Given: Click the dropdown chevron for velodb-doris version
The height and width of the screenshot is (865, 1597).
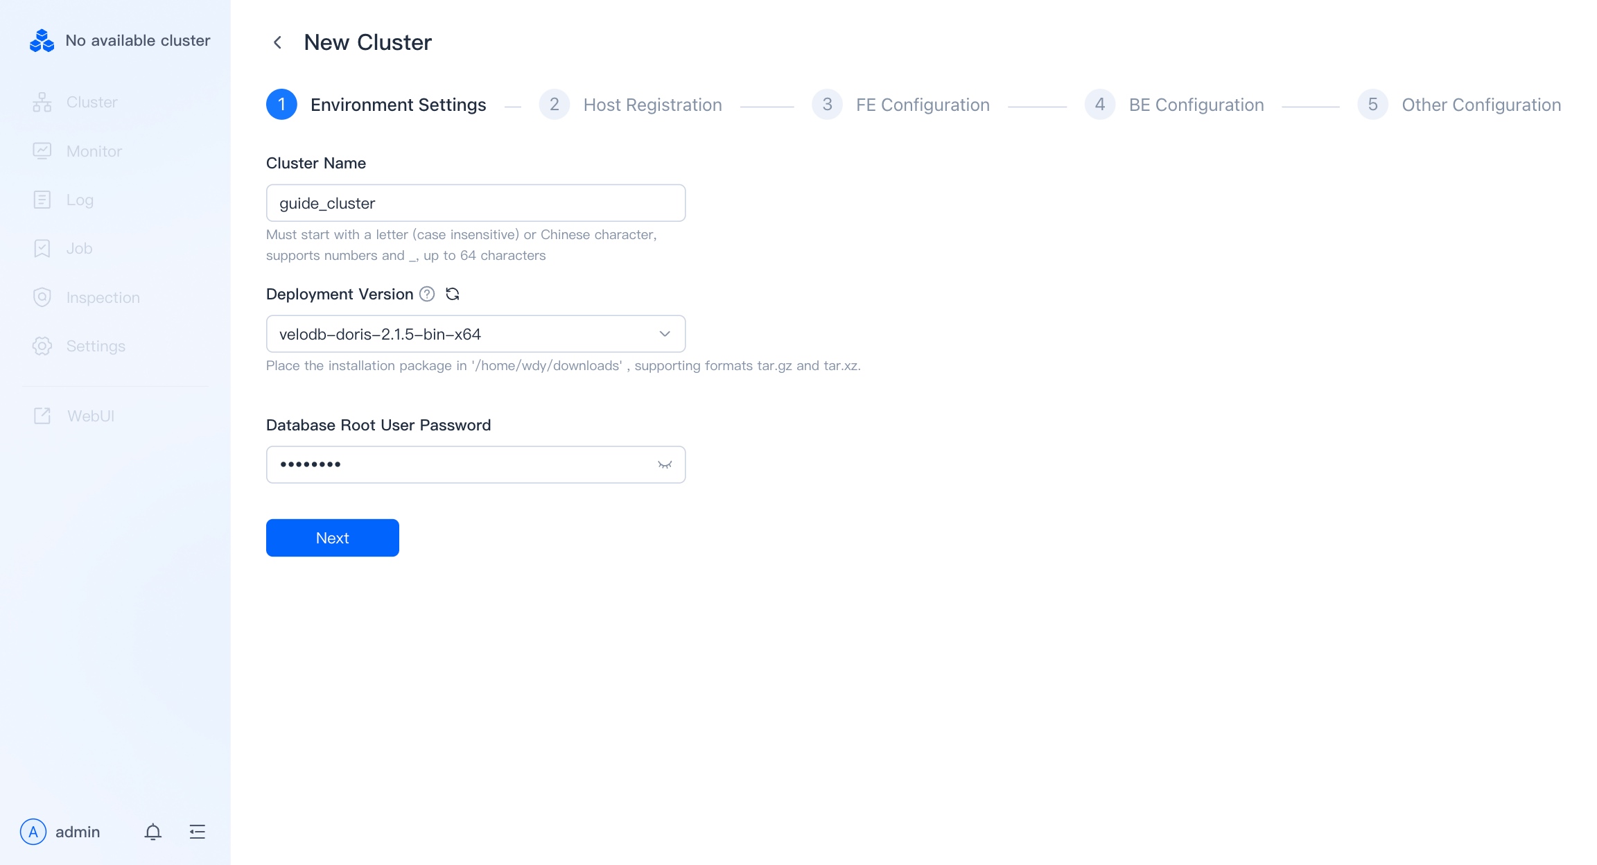Looking at the screenshot, I should coord(665,334).
